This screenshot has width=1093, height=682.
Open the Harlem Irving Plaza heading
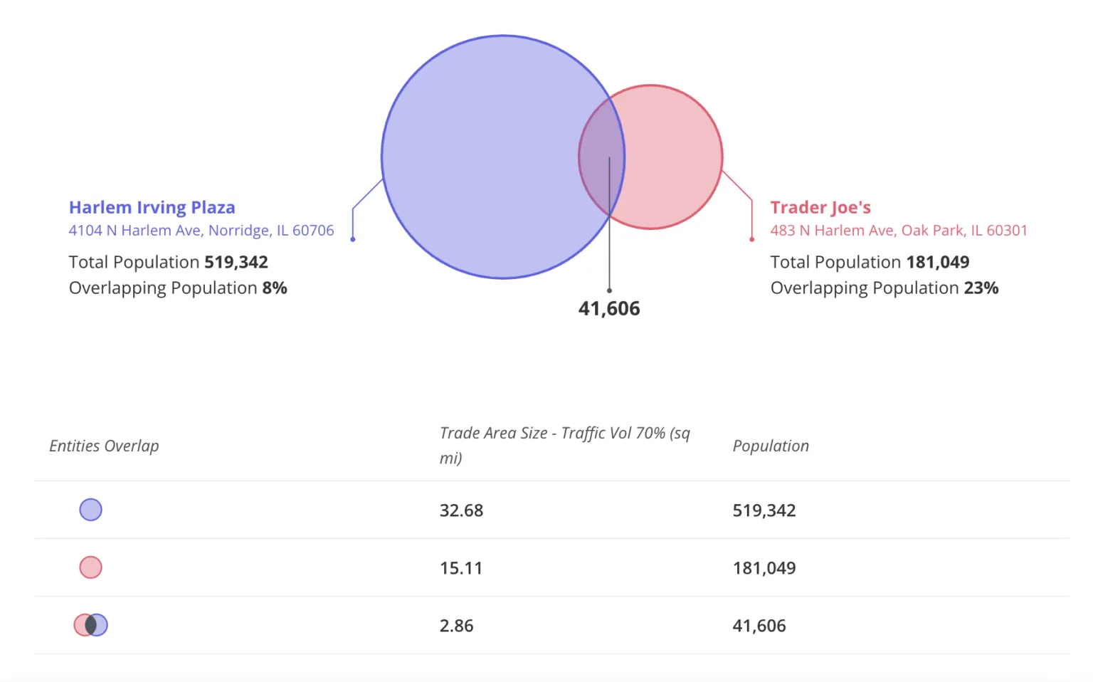tap(152, 207)
